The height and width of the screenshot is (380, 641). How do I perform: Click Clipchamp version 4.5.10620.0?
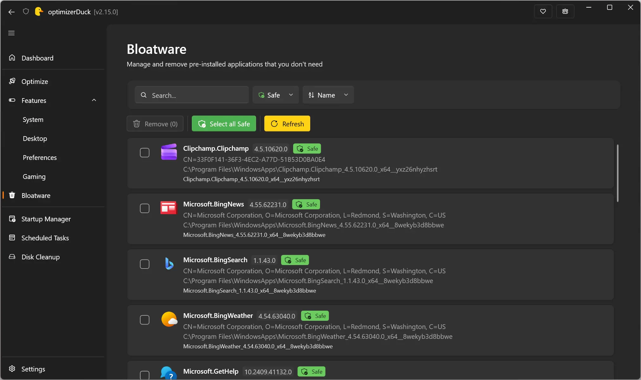271,149
